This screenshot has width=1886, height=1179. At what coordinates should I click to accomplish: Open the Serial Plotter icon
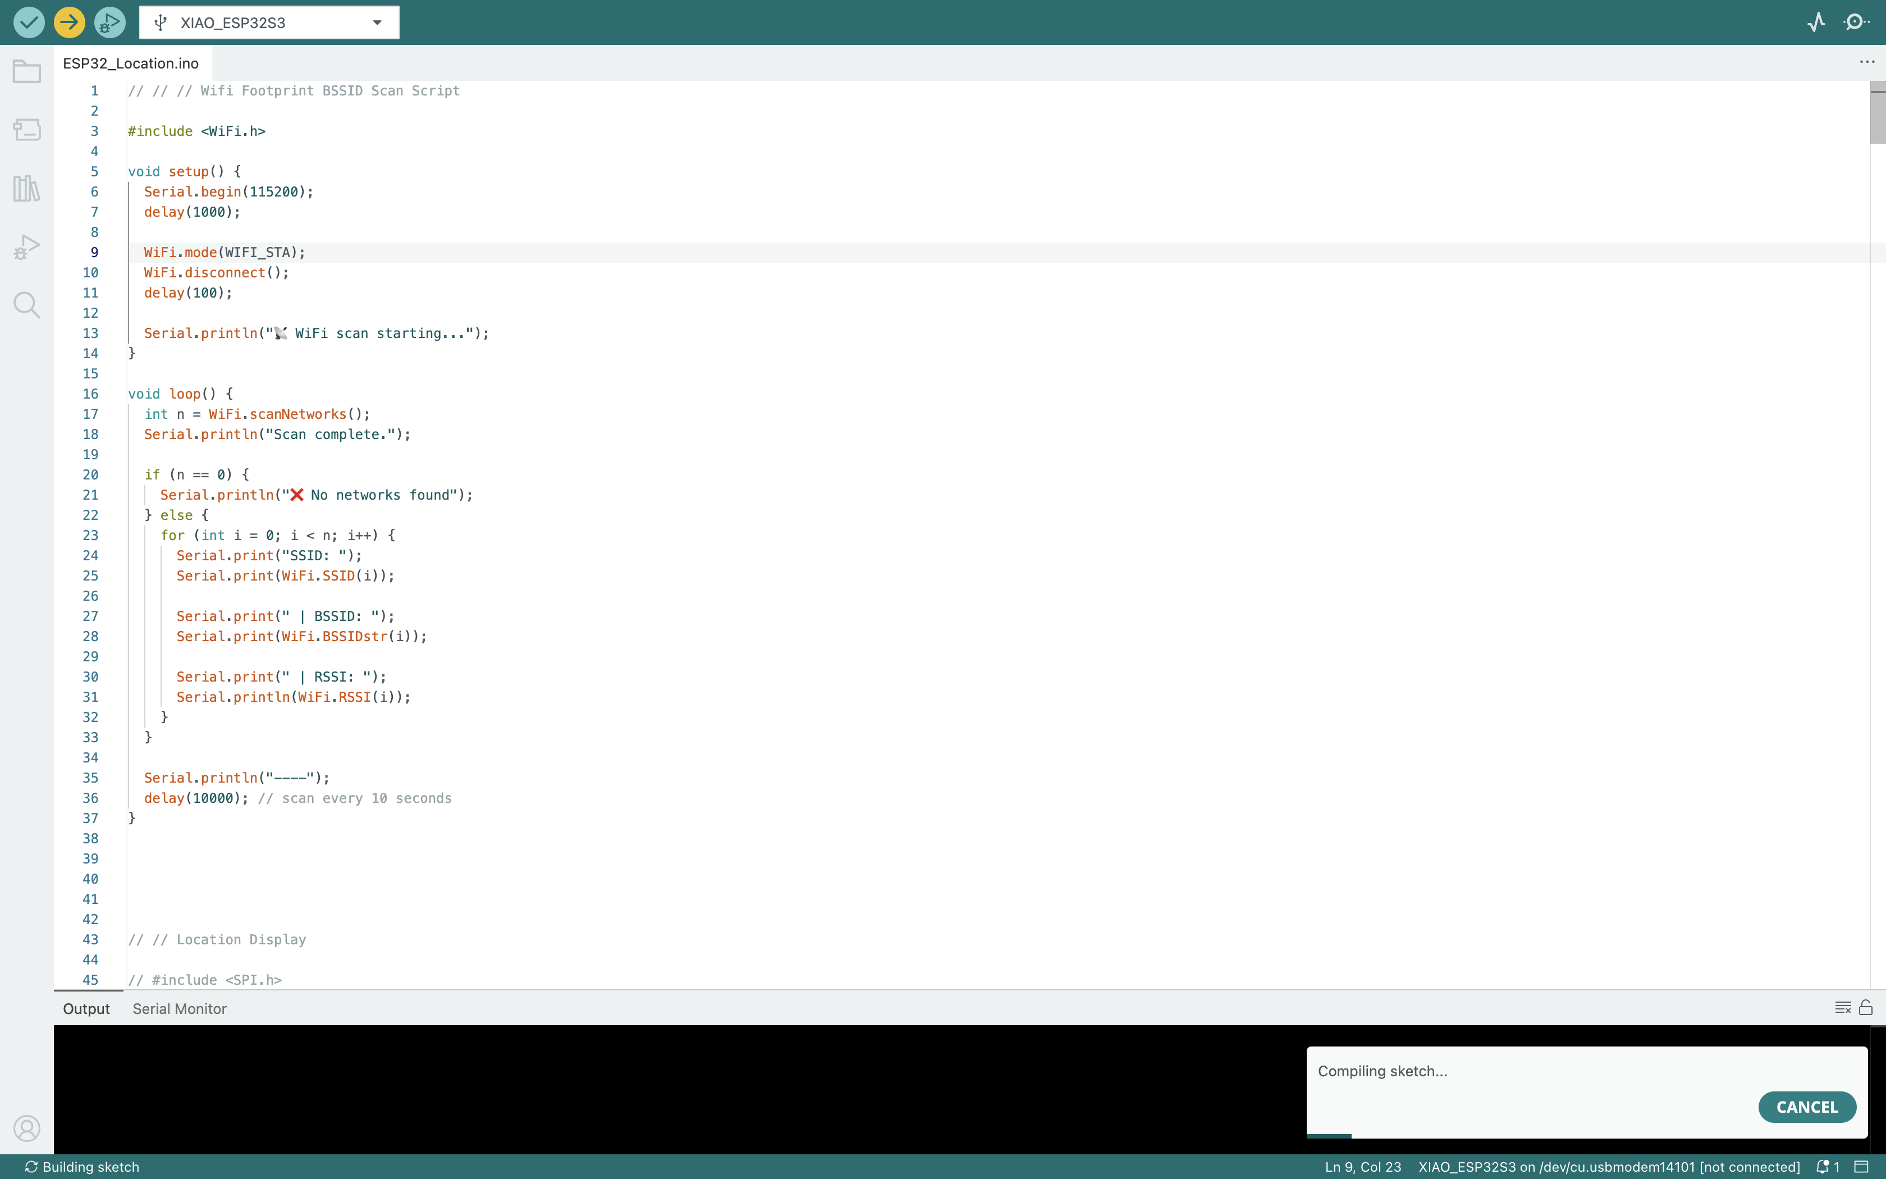tap(1816, 22)
